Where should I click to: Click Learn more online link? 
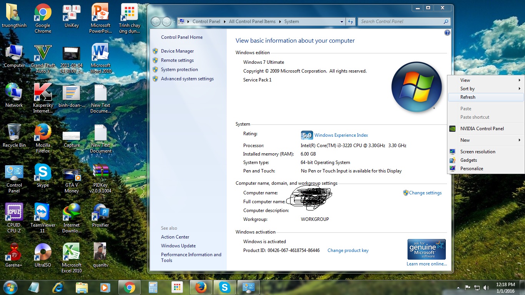pos(427,264)
